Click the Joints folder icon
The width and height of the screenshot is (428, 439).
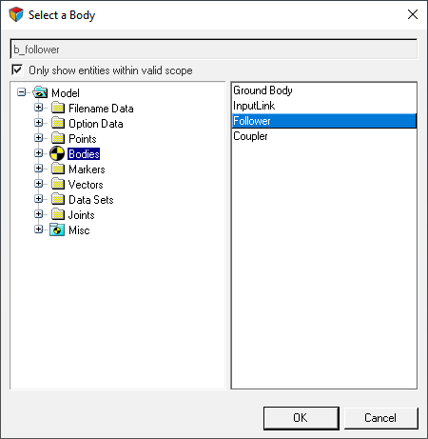point(58,214)
